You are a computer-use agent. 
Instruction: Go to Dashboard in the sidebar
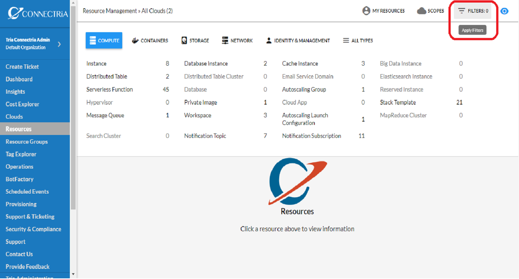[19, 79]
